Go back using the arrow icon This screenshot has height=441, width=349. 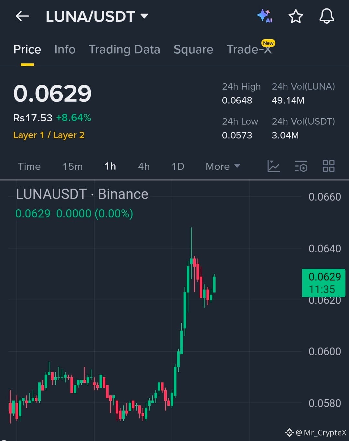click(x=22, y=16)
